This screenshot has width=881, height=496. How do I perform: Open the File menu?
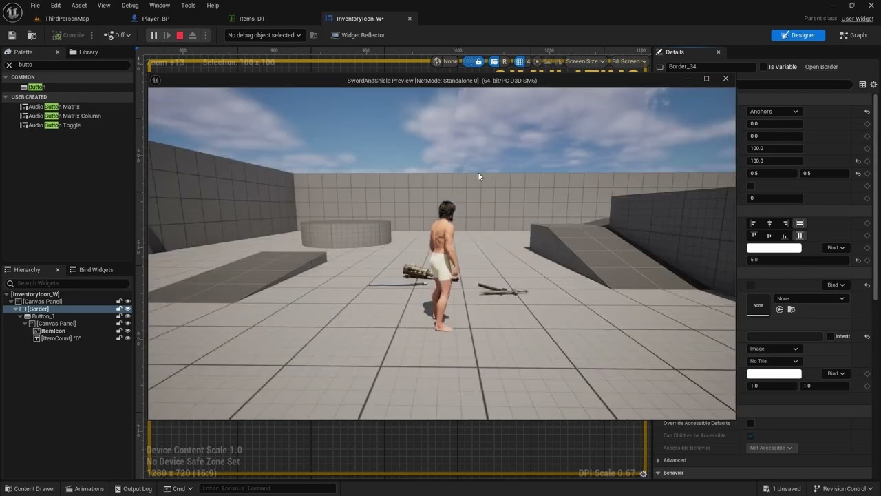[34, 6]
